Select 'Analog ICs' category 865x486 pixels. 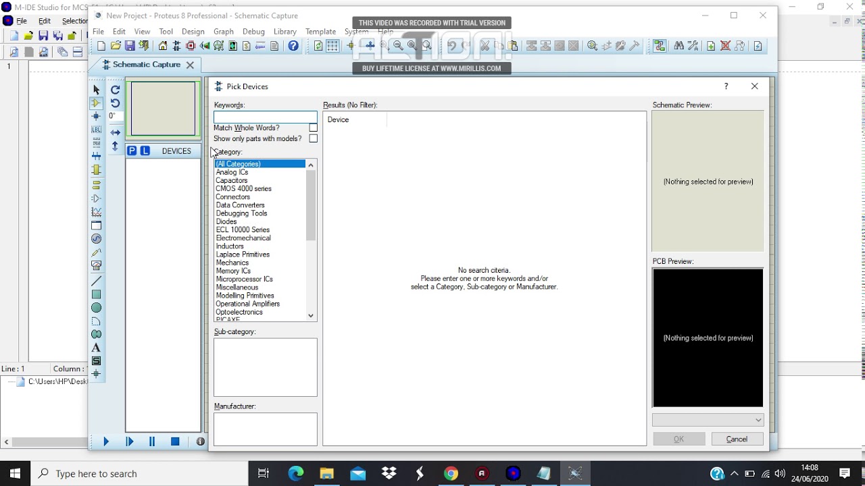[232, 172]
